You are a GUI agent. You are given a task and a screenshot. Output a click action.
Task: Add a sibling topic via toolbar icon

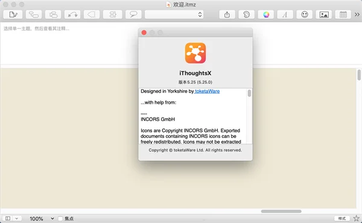(53, 14)
